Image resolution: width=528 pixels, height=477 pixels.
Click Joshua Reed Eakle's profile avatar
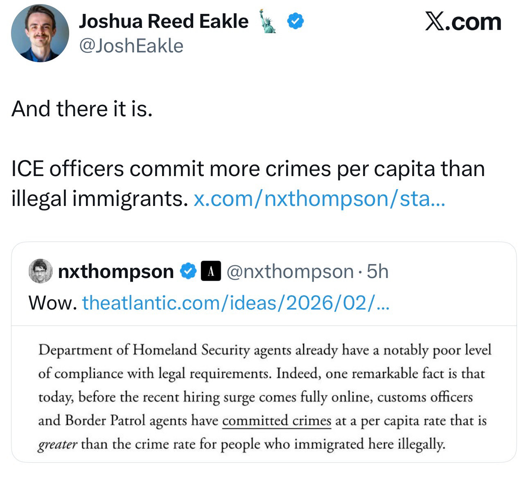tap(40, 33)
